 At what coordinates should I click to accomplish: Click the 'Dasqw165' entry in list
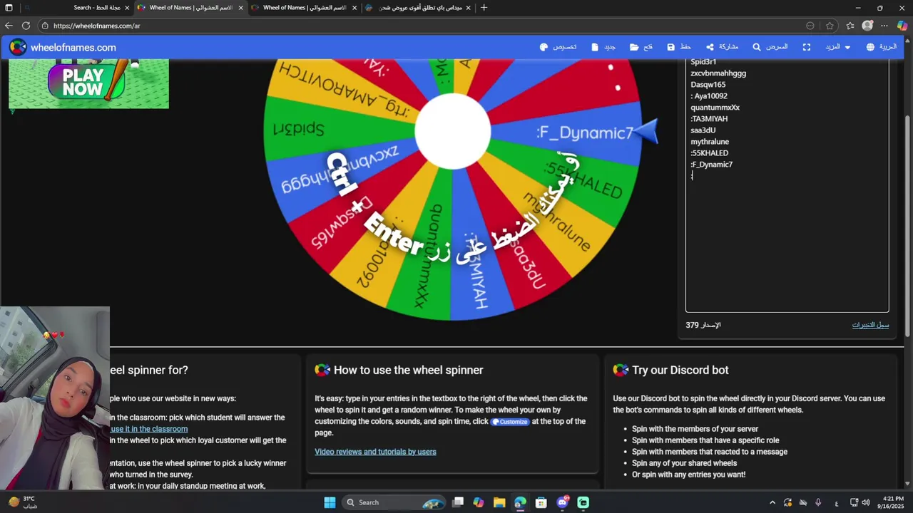(708, 85)
